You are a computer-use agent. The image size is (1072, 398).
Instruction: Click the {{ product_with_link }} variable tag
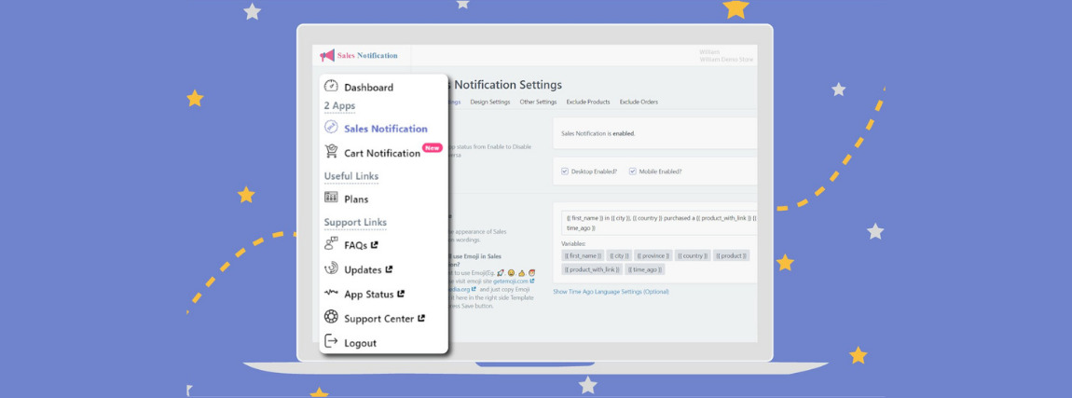(591, 269)
